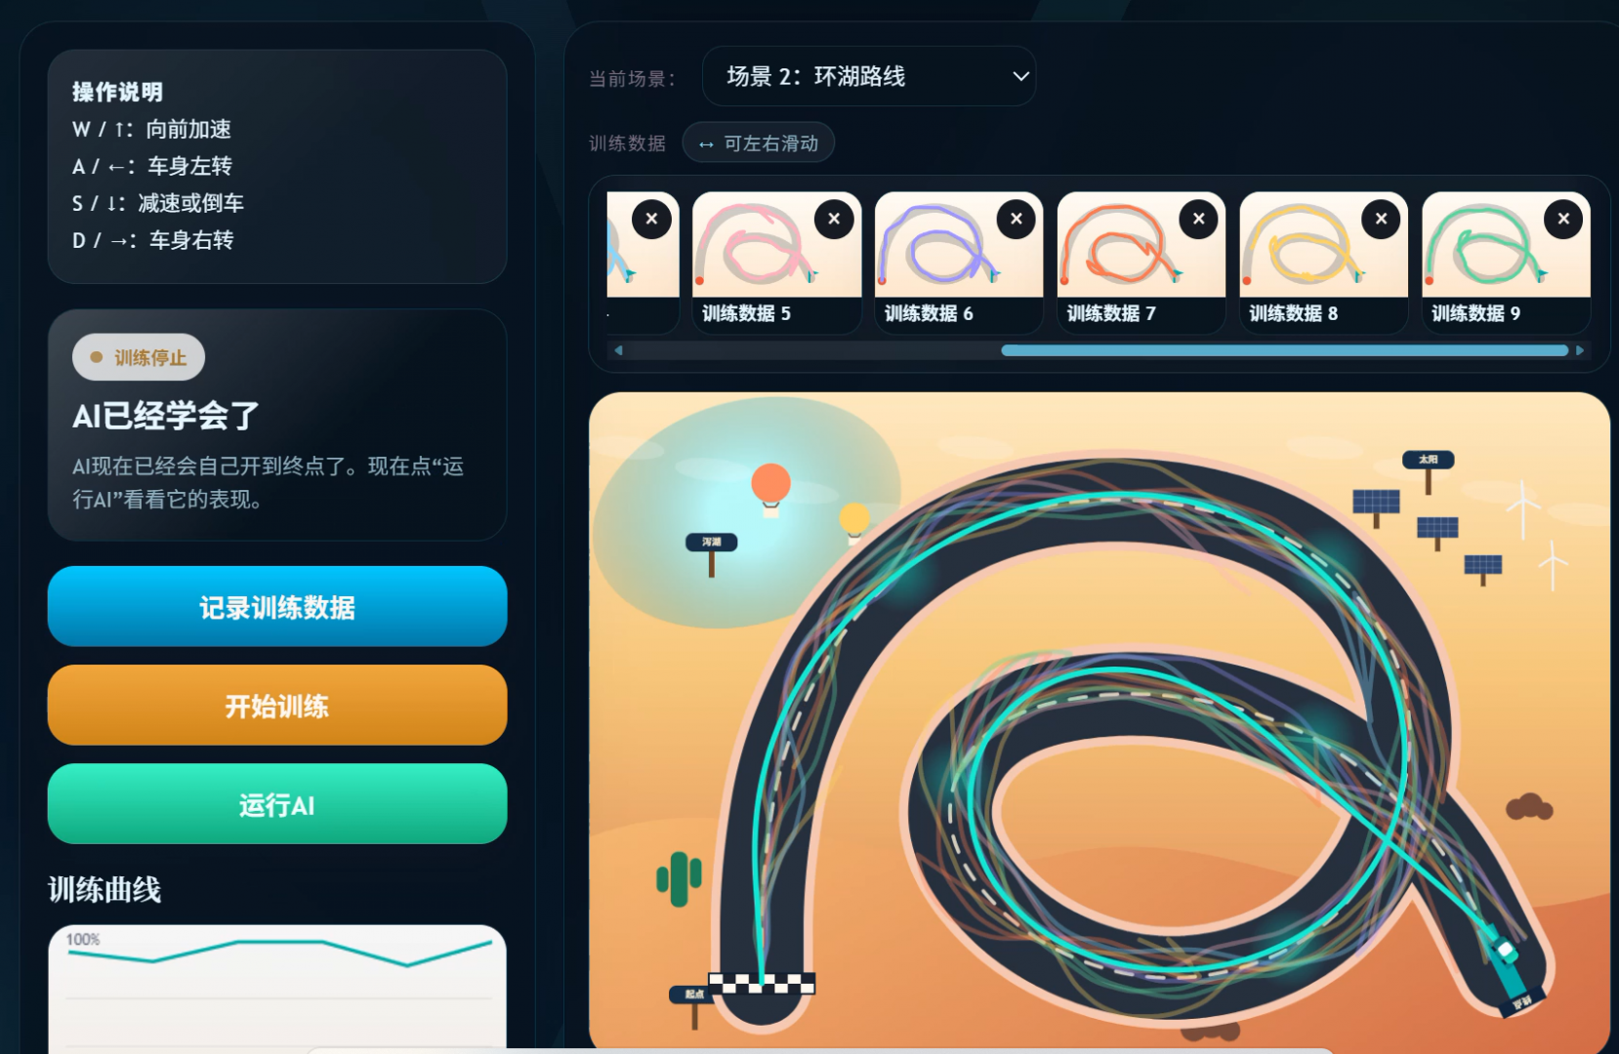Delete training data 6 using X icon
Screen dimensions: 1619x1054
(x=1017, y=219)
